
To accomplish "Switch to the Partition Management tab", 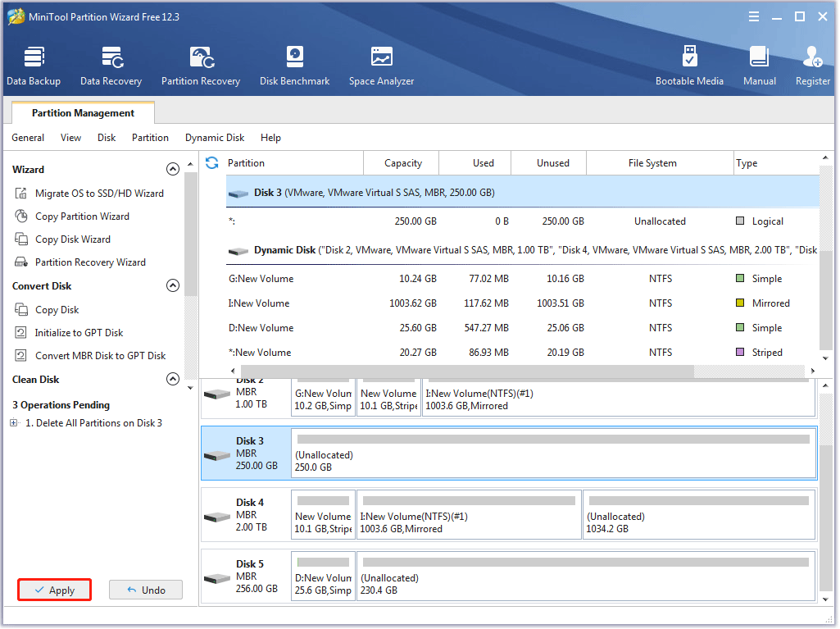I will (x=82, y=112).
